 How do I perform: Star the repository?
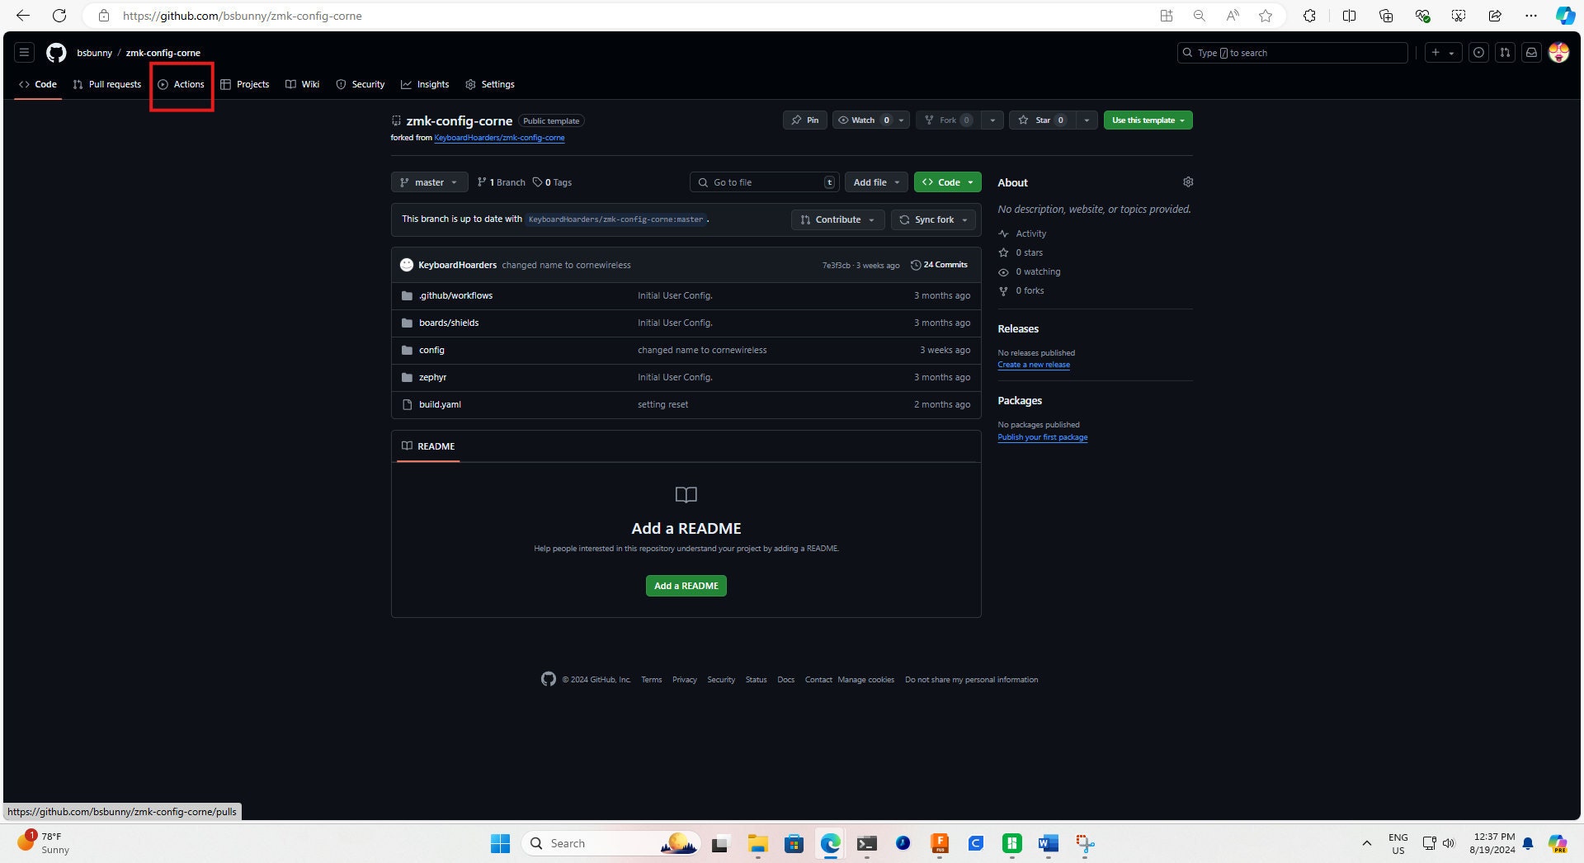coord(1042,120)
